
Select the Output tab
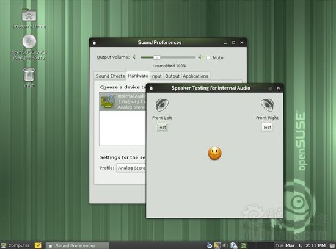[172, 76]
